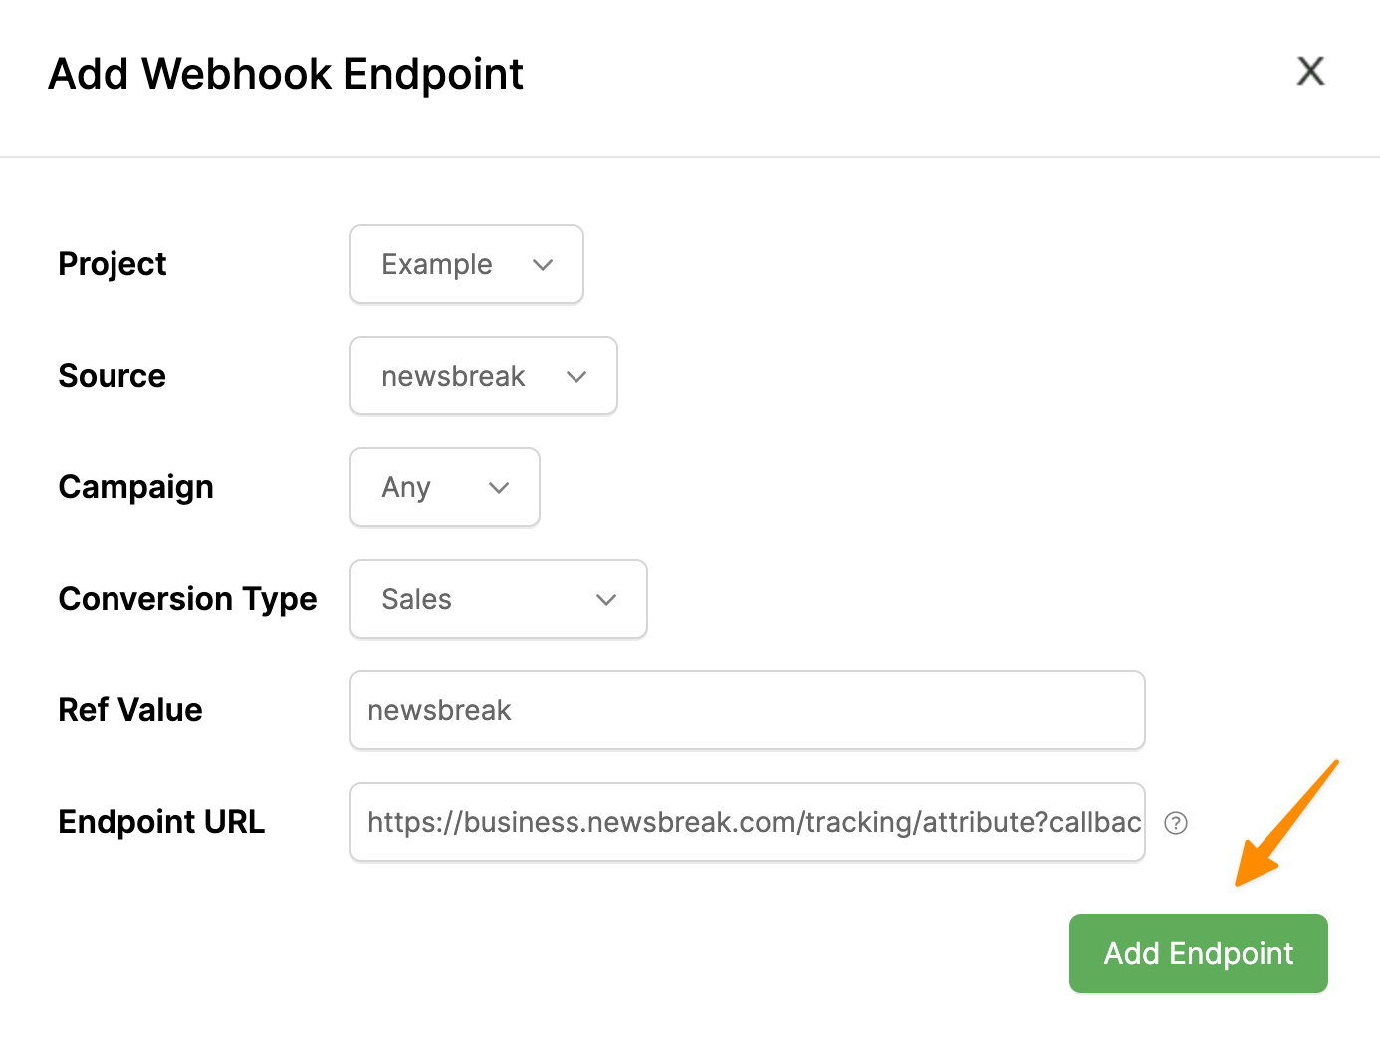This screenshot has height=1062, width=1380.
Task: Click into the Endpoint URL text field
Action: (747, 822)
